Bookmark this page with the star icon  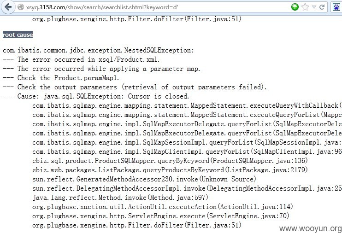pos(305,7)
